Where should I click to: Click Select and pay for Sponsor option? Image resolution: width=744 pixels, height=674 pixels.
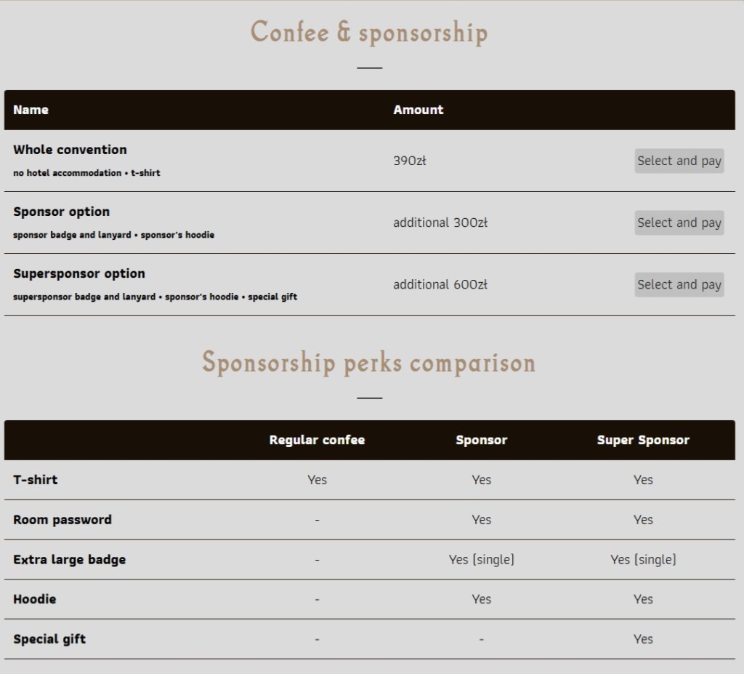point(679,223)
